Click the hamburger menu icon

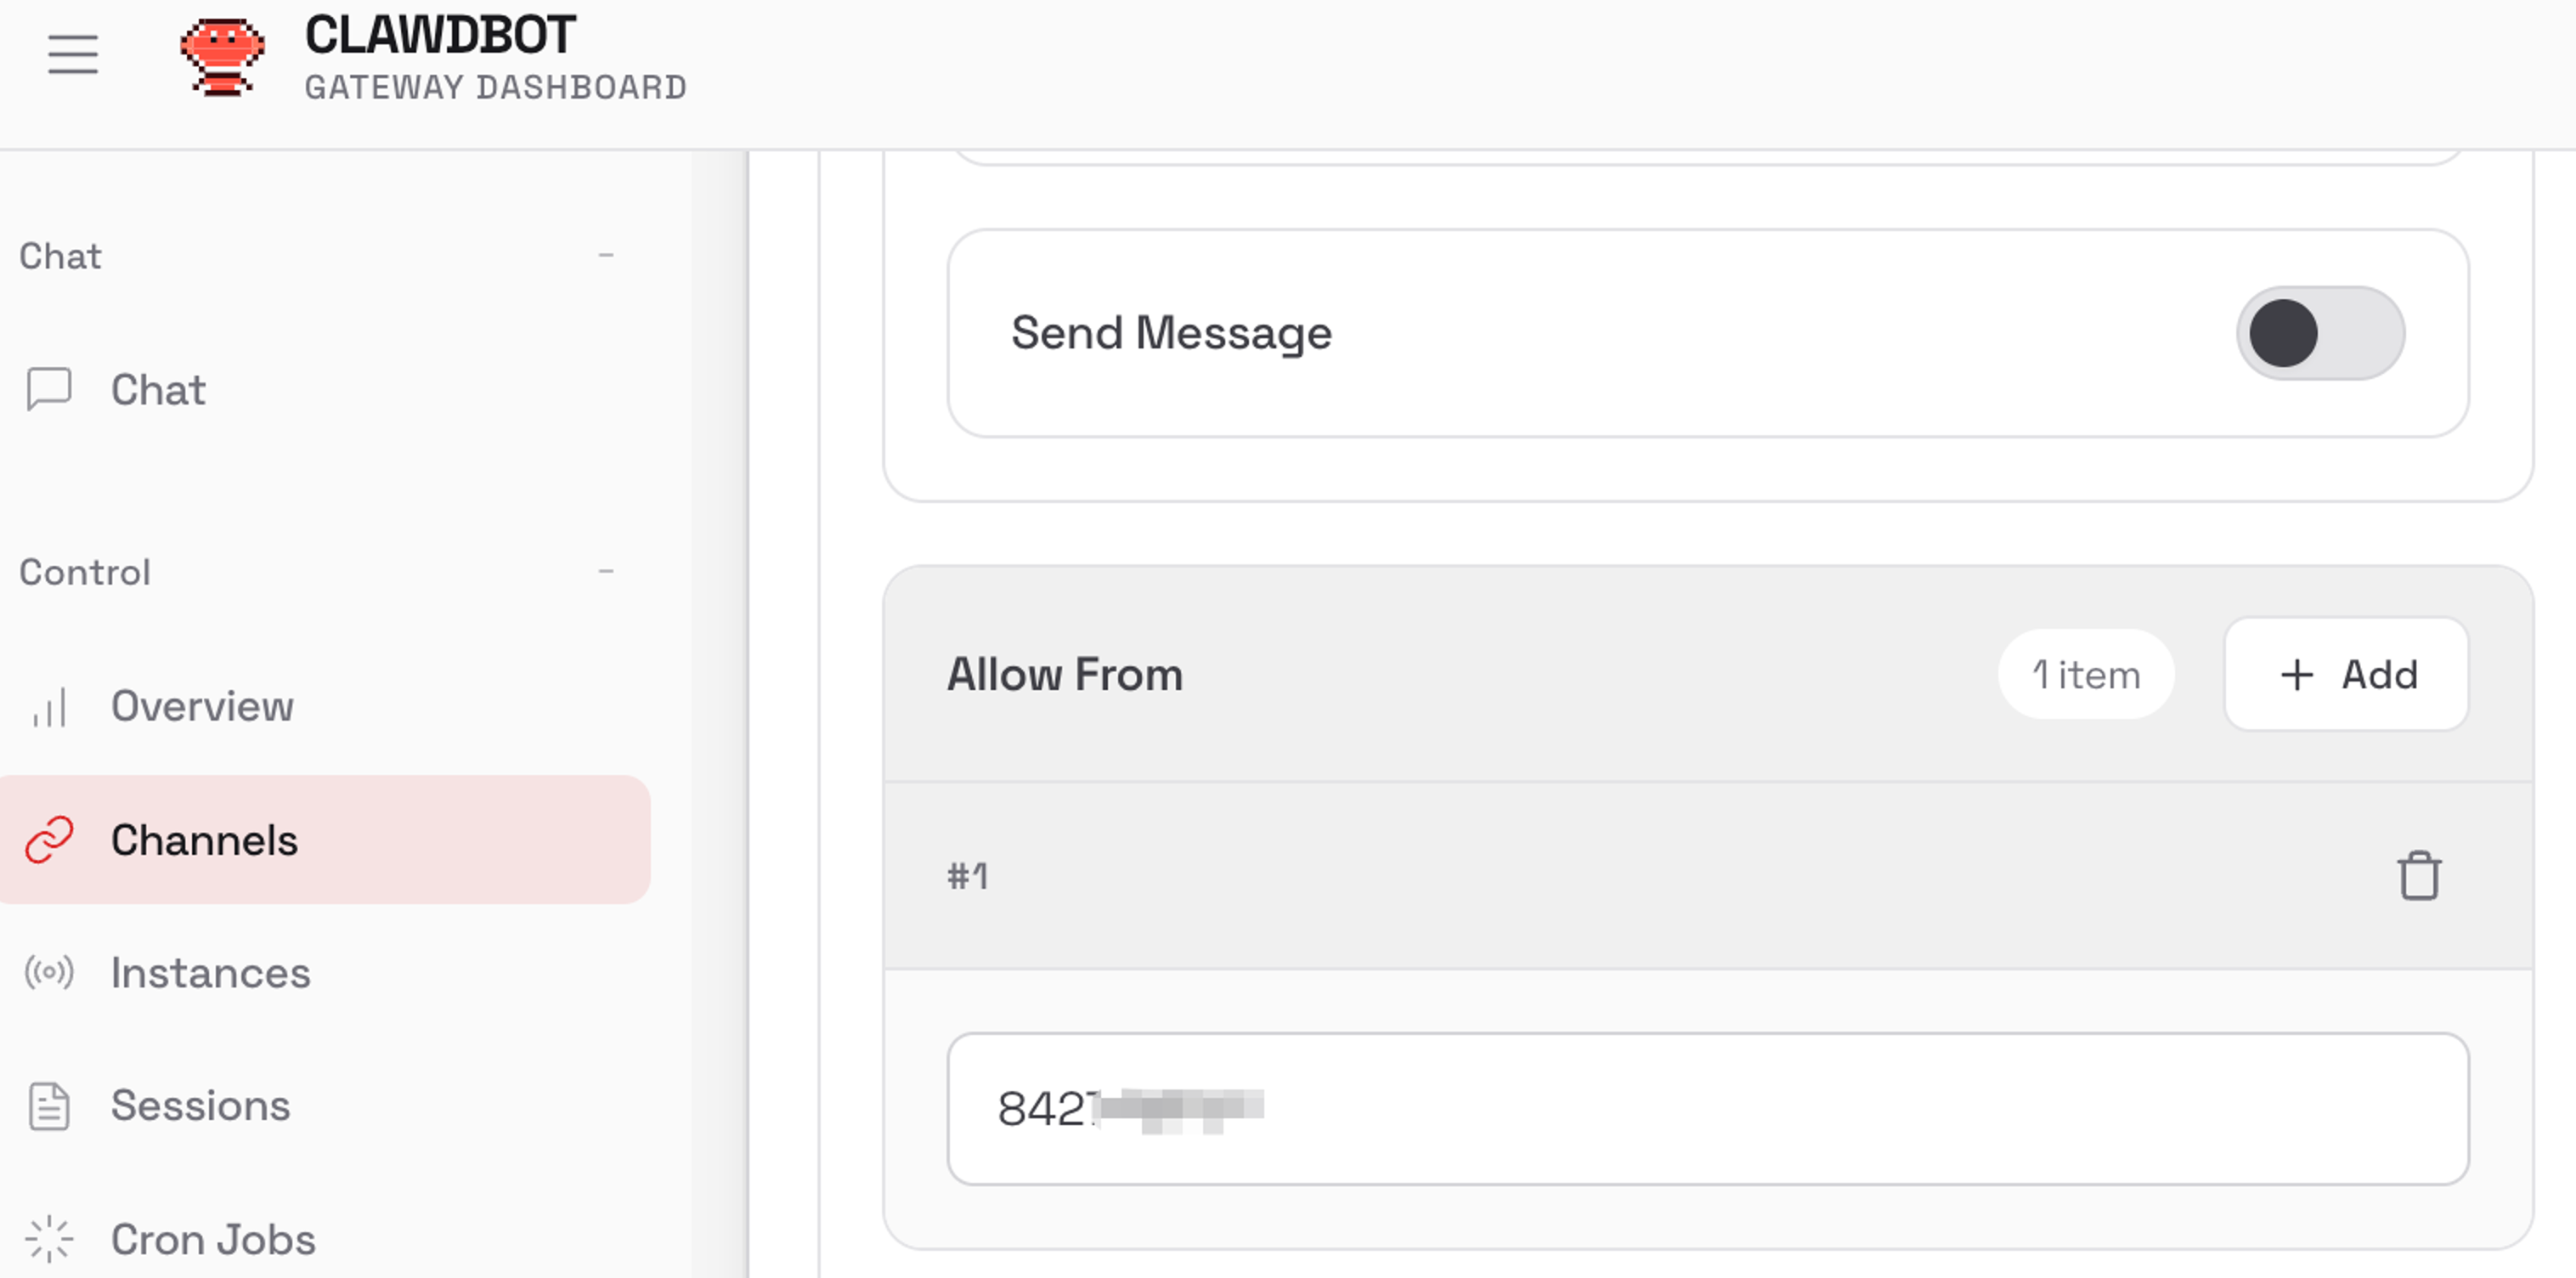[x=73, y=54]
